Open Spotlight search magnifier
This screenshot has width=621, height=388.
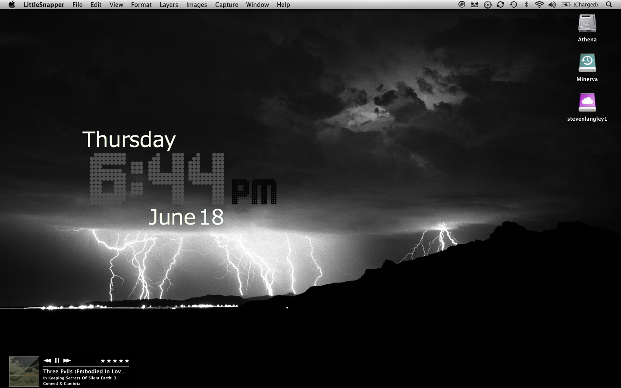coord(609,5)
